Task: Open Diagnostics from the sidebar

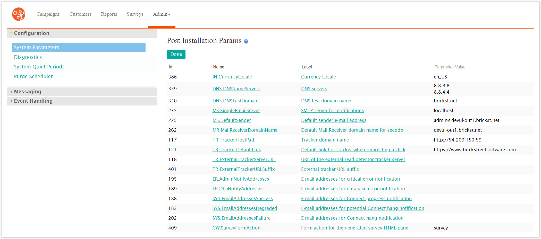Action: (28, 57)
